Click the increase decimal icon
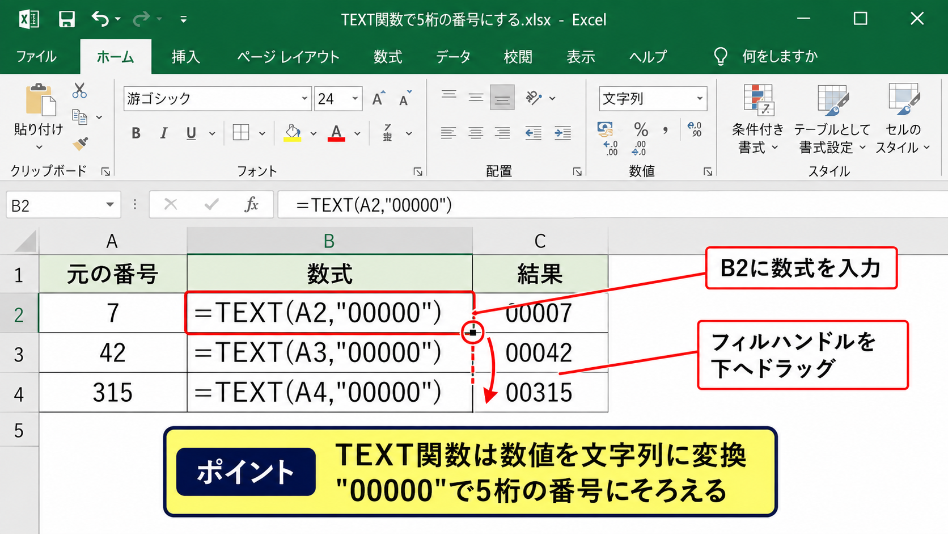This screenshot has width=948, height=534. tap(611, 149)
